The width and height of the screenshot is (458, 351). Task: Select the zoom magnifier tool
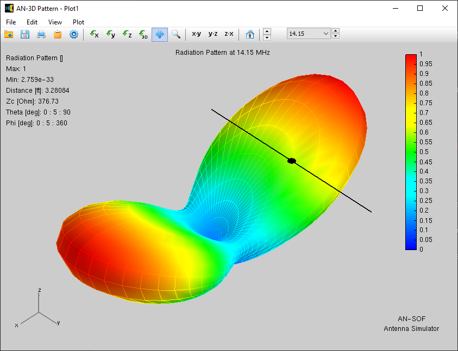176,34
